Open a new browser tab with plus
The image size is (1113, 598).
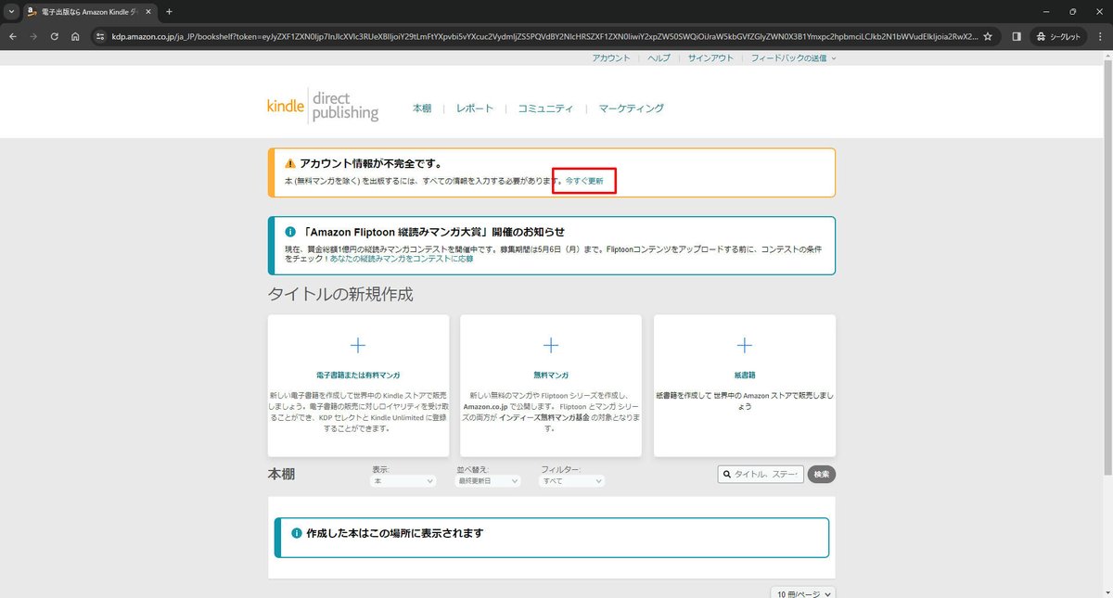(169, 11)
